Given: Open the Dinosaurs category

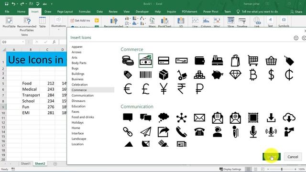Looking at the screenshot, I should [78, 101].
